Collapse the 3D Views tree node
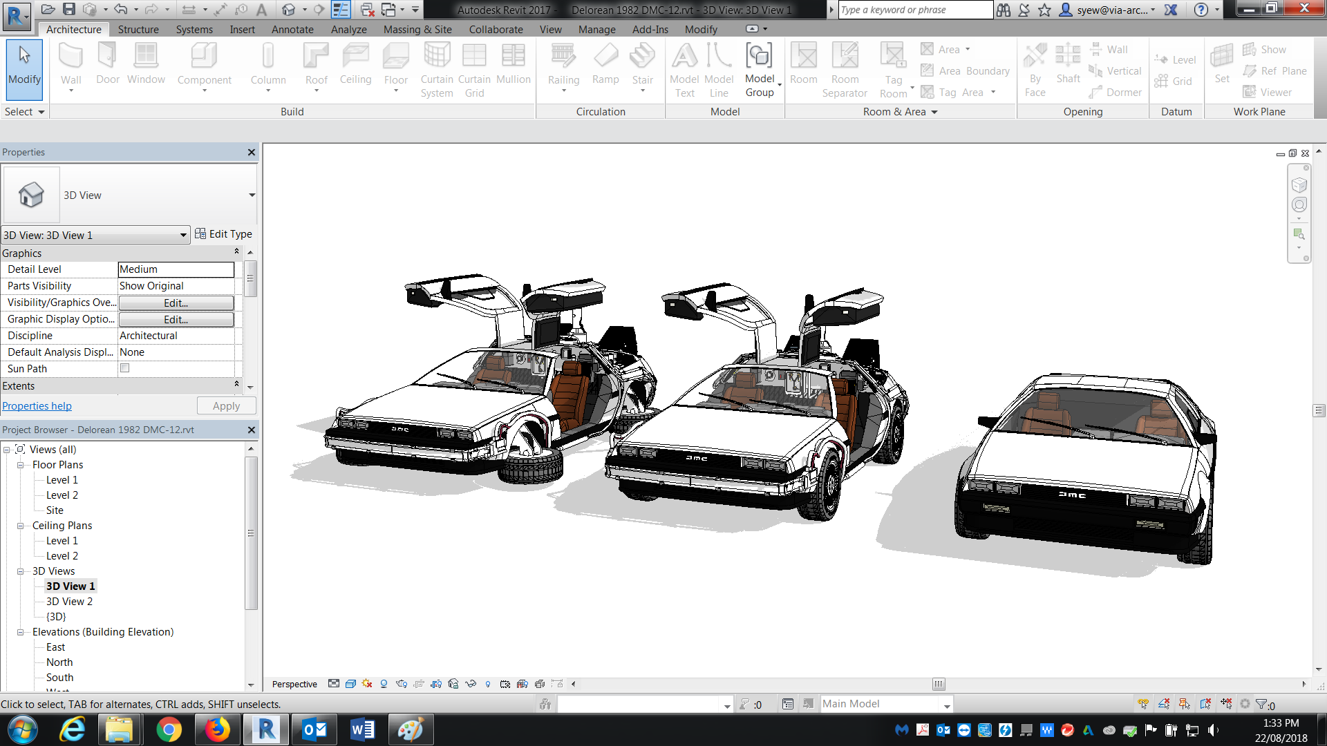Viewport: 1327px width, 746px height. [21, 571]
